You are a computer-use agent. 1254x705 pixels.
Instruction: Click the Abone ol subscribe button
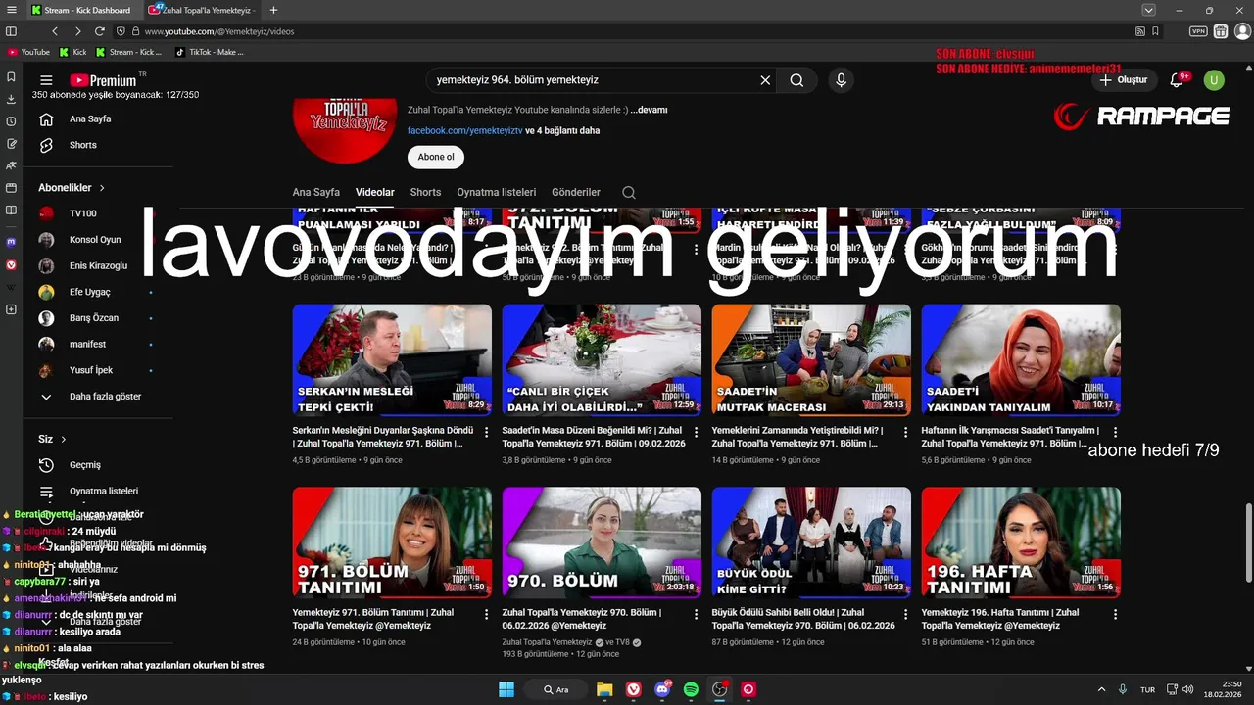pyautogui.click(x=436, y=157)
